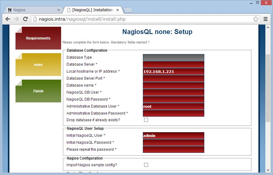273x175 pixels.
Task: Click the Initial NagiosQL Password field
Action: click(174, 142)
